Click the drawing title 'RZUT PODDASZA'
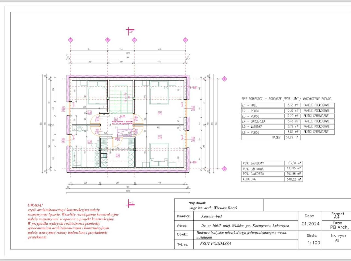 [216, 243]
